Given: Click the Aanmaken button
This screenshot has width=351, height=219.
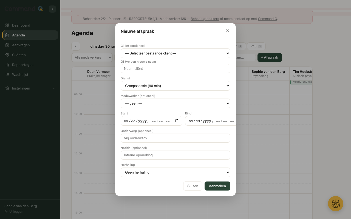Looking at the screenshot, I should tap(217, 186).
